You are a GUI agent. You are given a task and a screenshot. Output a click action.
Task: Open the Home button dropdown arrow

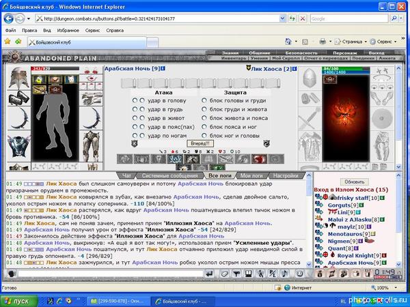coord(296,41)
